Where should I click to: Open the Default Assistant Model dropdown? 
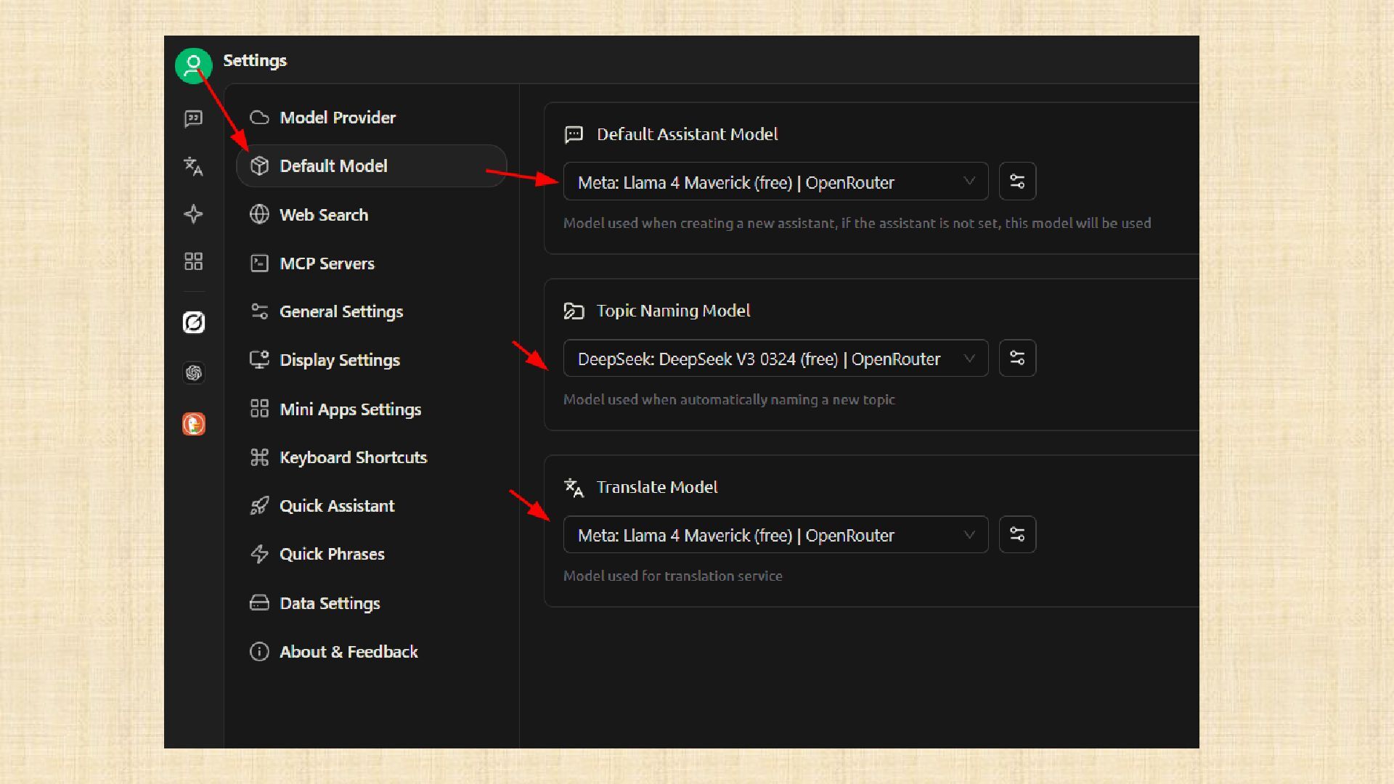(775, 181)
